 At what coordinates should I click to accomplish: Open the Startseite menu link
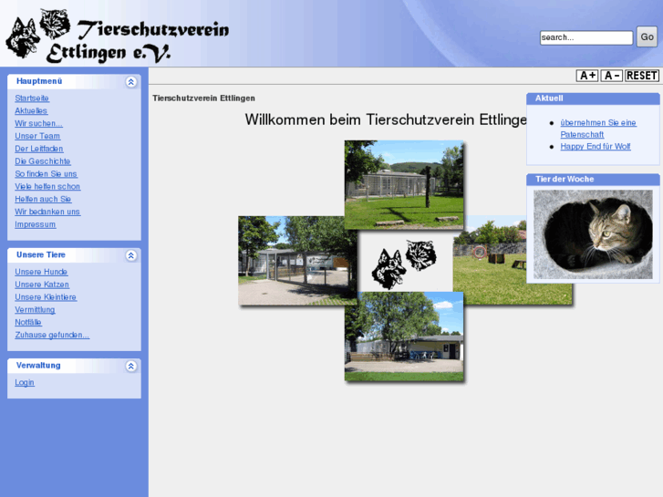point(32,98)
